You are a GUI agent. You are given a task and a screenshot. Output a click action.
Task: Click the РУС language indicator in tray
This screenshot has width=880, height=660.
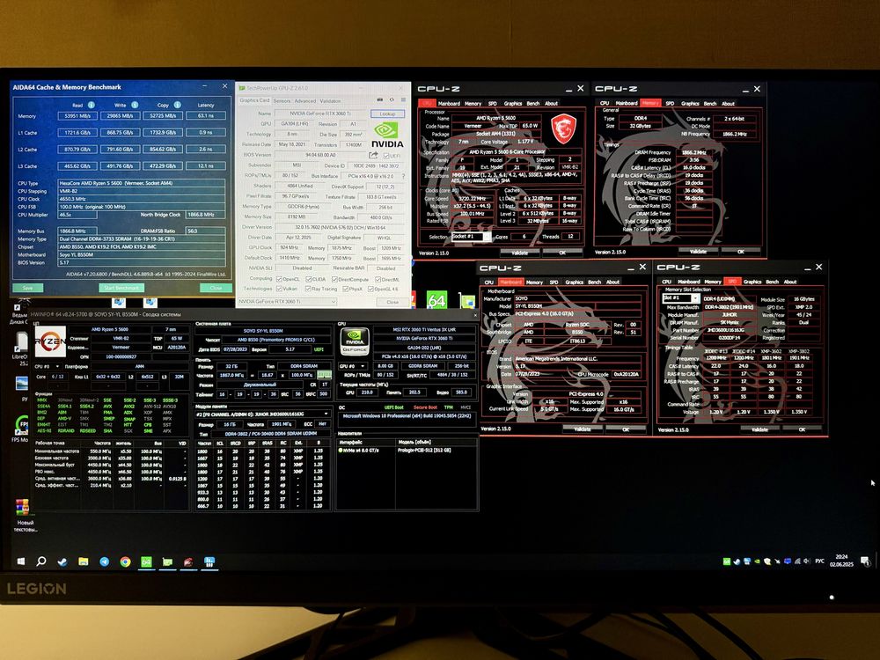pos(820,561)
